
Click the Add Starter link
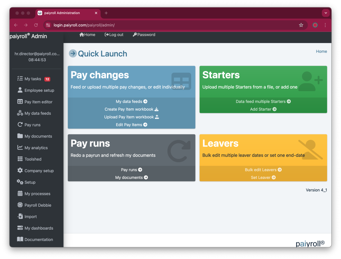click(x=263, y=109)
